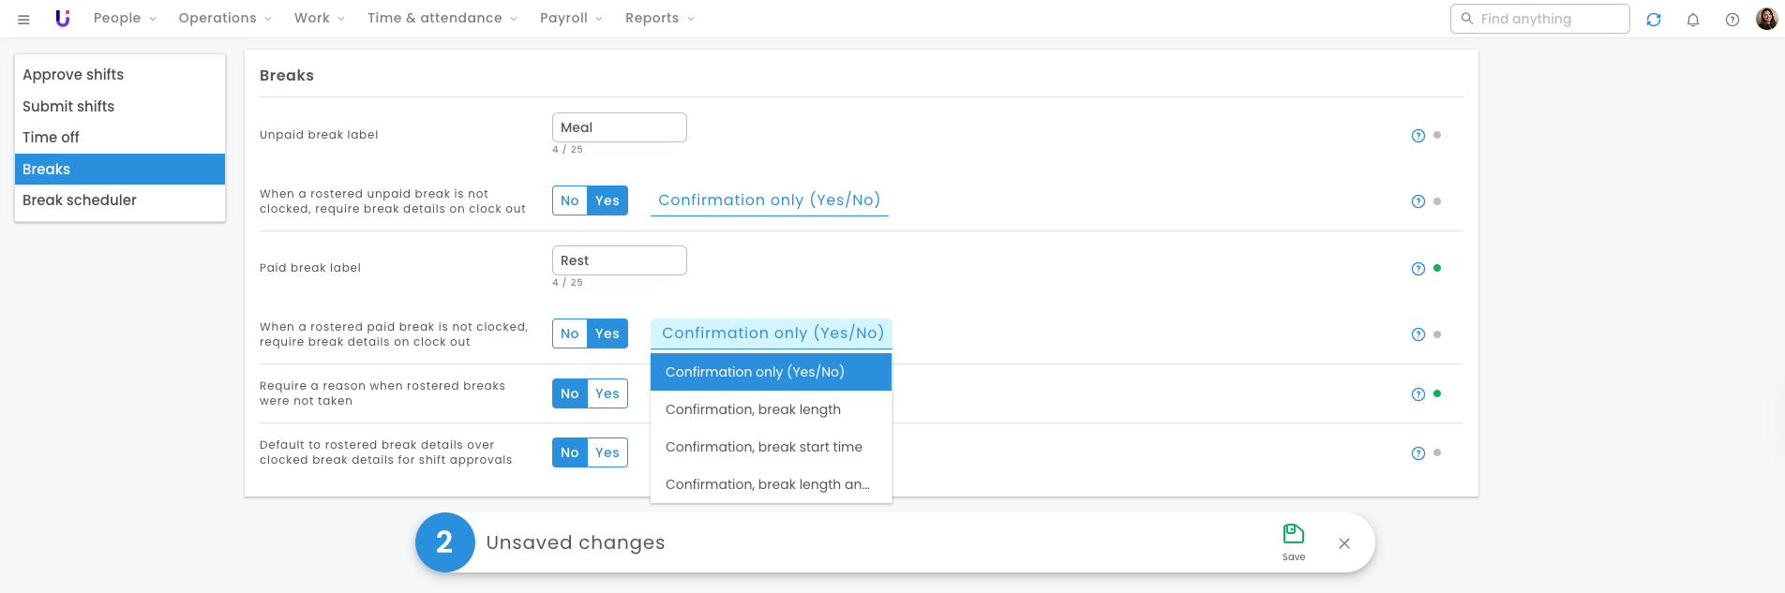Expand the Payroll menu

pos(571,18)
